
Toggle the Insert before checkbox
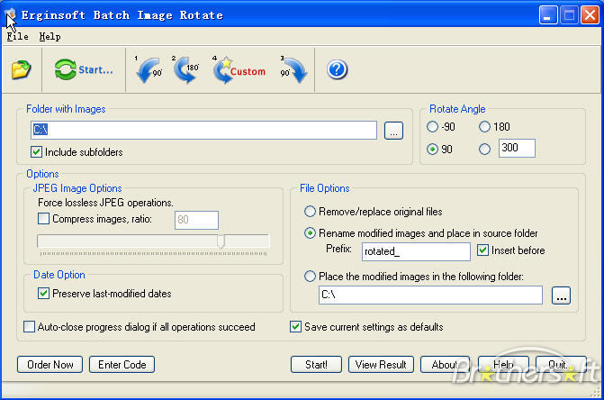[510, 250]
